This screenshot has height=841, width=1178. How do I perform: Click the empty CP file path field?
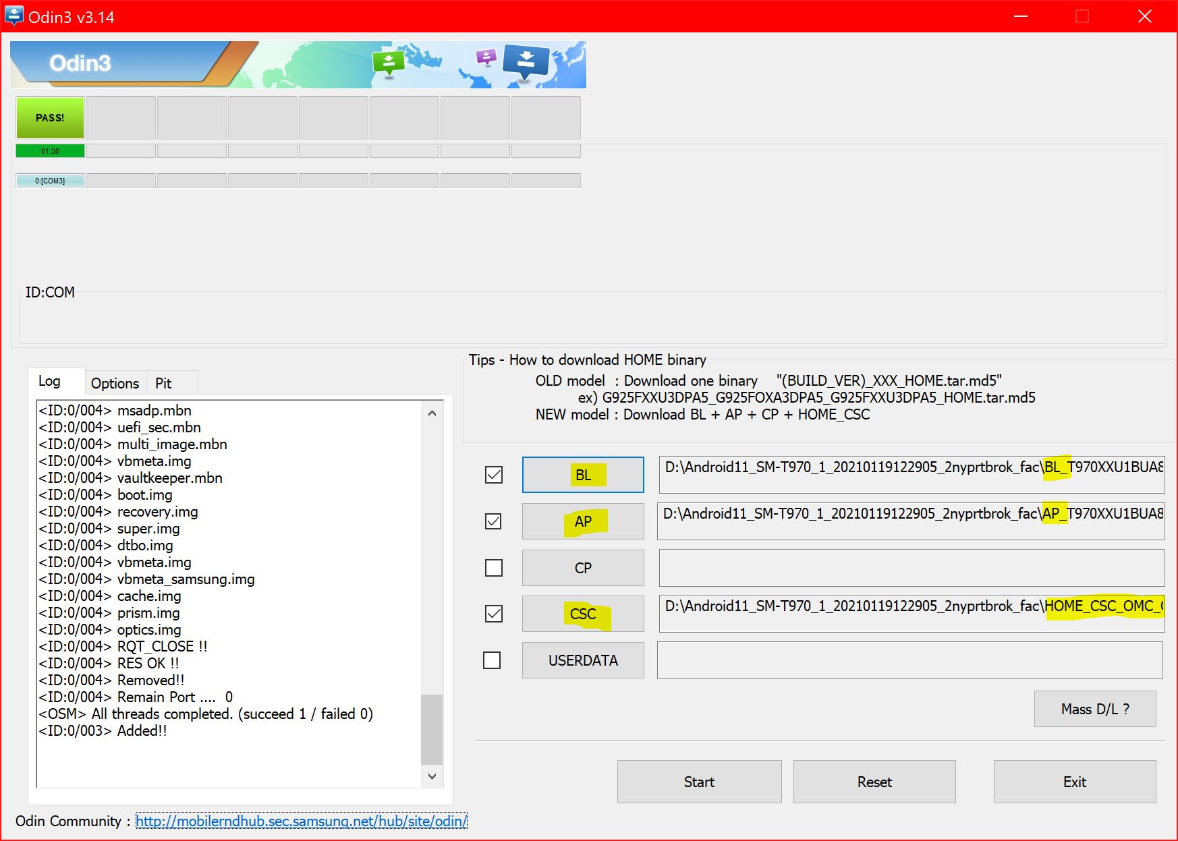pos(911,567)
